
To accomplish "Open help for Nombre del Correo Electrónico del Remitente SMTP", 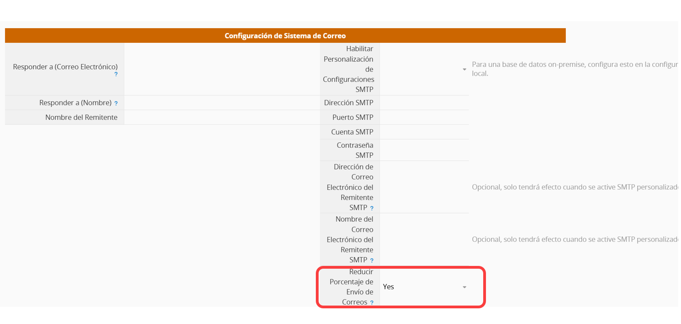I will click(372, 261).
